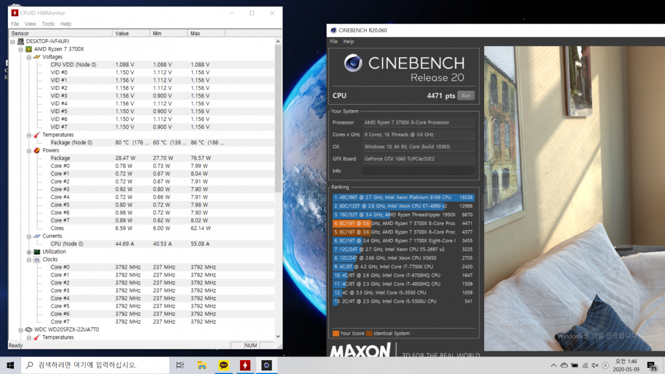The width and height of the screenshot is (665, 374).
Task: Open HWMonitor File menu
Action: [15, 24]
